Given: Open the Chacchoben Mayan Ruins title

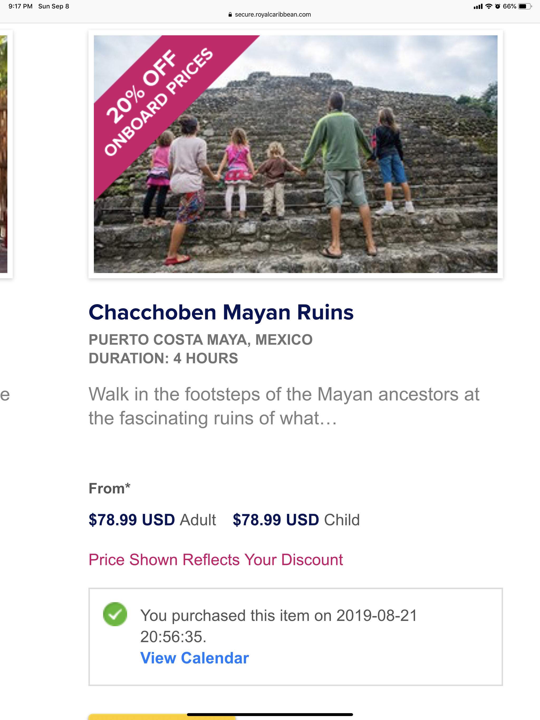Looking at the screenshot, I should click(221, 313).
